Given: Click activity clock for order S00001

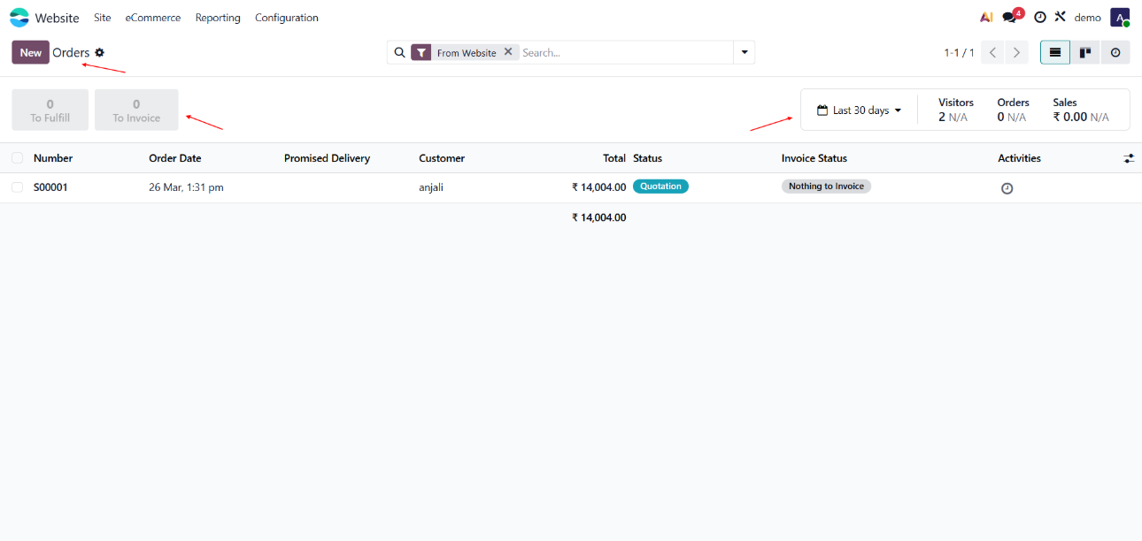Looking at the screenshot, I should pyautogui.click(x=1007, y=188).
